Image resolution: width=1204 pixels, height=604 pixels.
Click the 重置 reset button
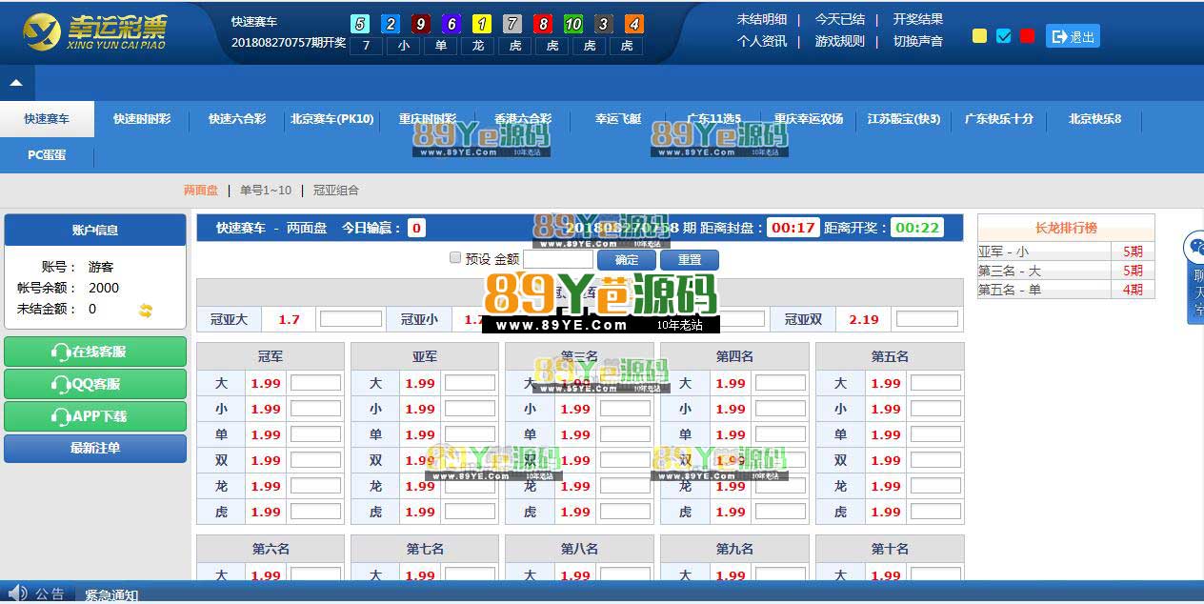click(690, 259)
